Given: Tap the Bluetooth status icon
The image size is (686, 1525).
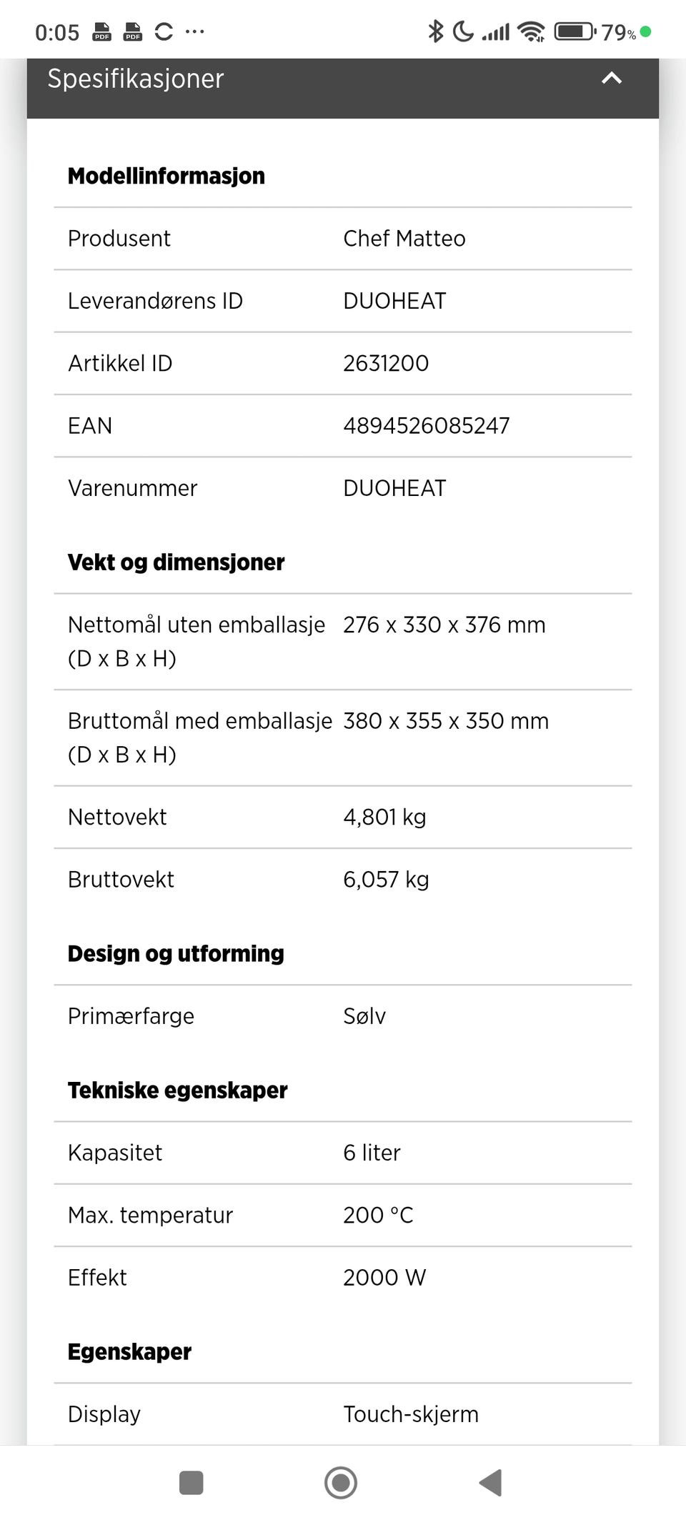Looking at the screenshot, I should tap(435, 31).
